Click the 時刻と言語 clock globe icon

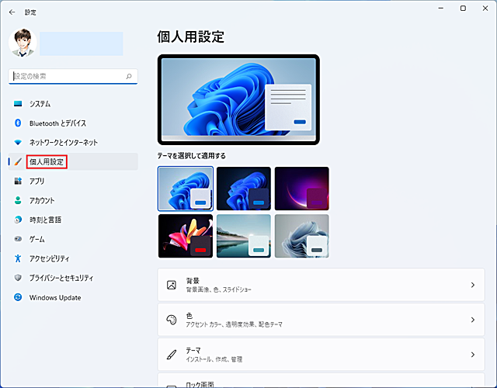point(18,220)
